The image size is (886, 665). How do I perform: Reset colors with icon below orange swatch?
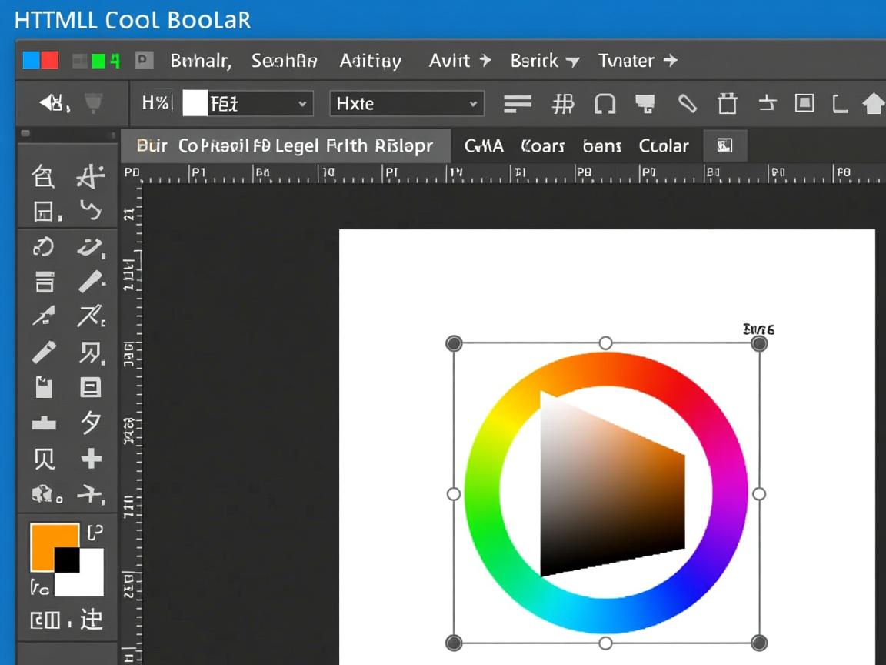[x=39, y=589]
